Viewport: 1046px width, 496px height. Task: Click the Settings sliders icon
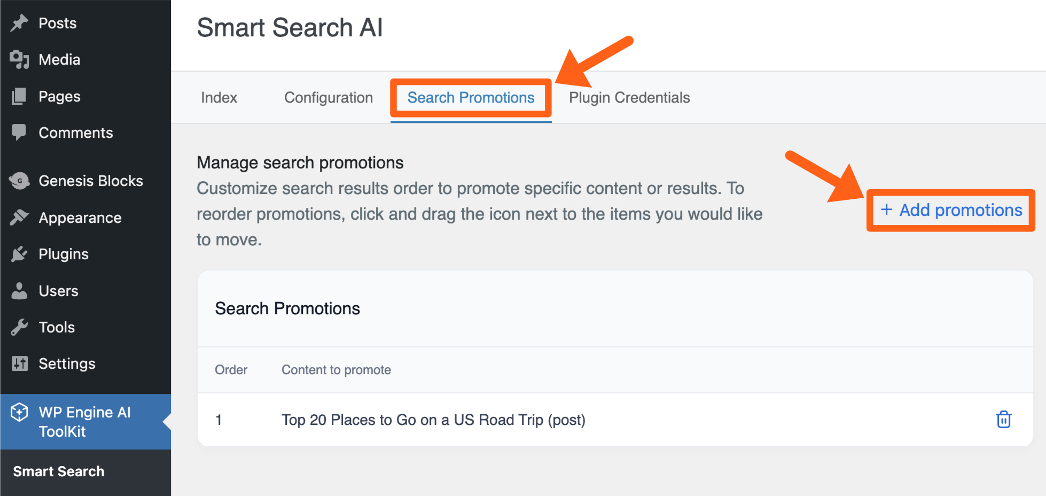(x=19, y=363)
